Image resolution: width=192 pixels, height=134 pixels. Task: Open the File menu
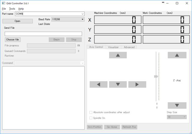(4, 9)
